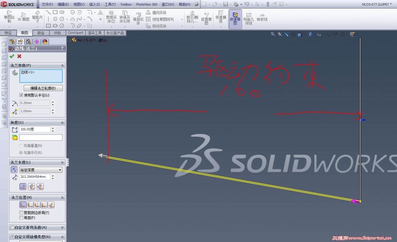Viewport: 397px width, 242px height.
Task: Click the reverse direction button in 法兰长度
Action: (x=14, y=170)
